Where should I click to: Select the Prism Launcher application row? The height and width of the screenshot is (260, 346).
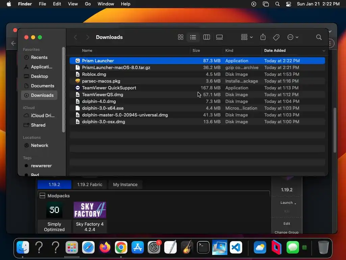197,61
